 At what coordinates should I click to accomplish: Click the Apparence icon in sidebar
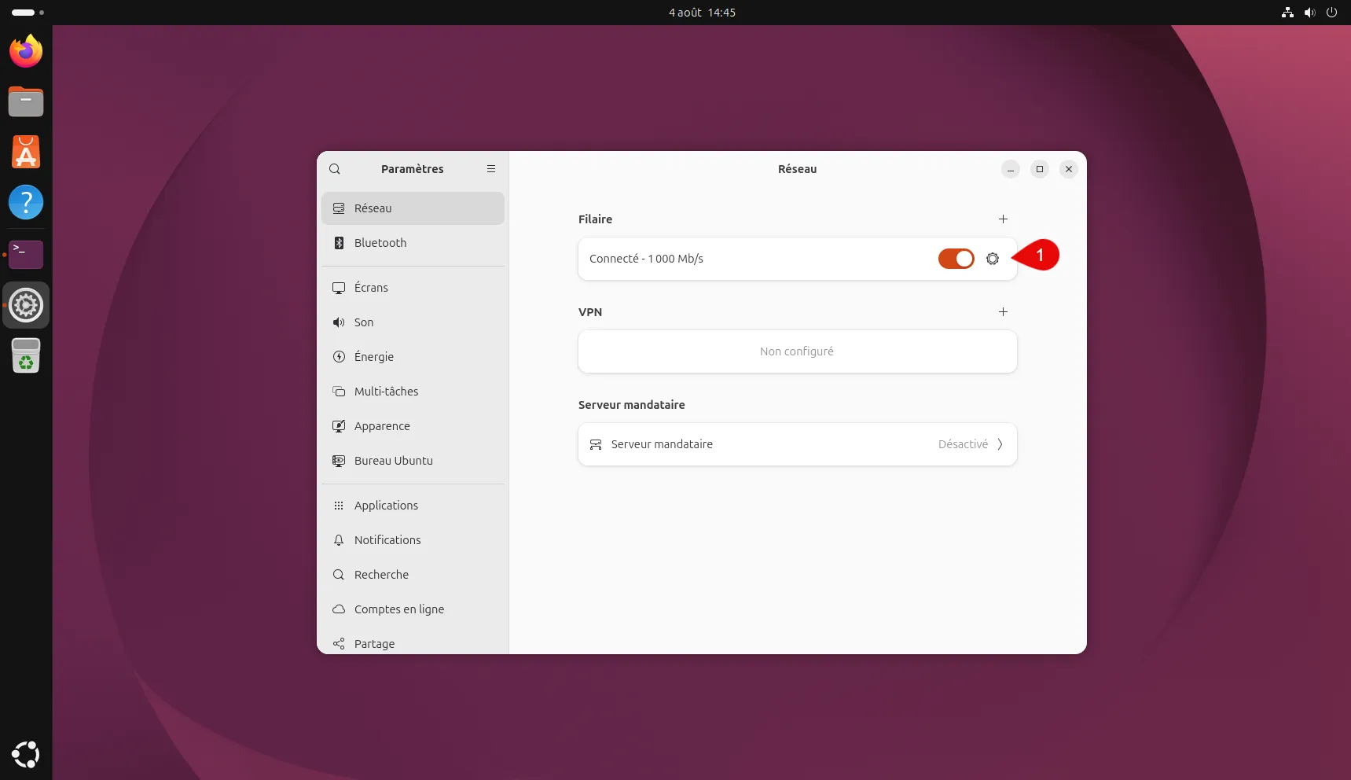pyautogui.click(x=339, y=426)
